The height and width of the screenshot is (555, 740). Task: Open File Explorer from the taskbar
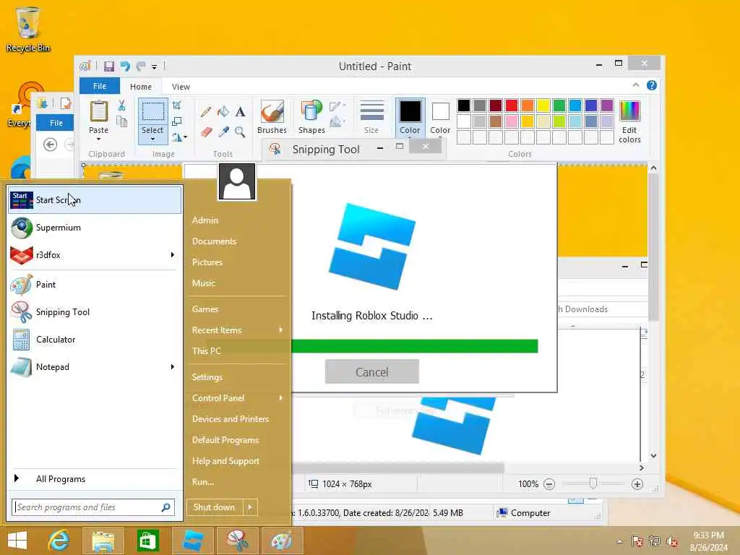click(x=103, y=541)
